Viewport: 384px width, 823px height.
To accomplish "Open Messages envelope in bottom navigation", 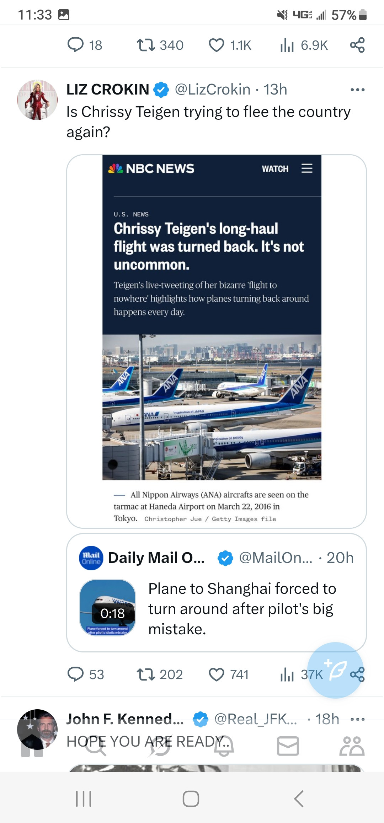I will pyautogui.click(x=288, y=746).
